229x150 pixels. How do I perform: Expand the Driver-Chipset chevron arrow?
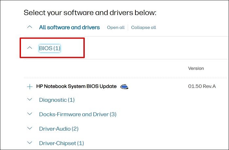coord(30,143)
